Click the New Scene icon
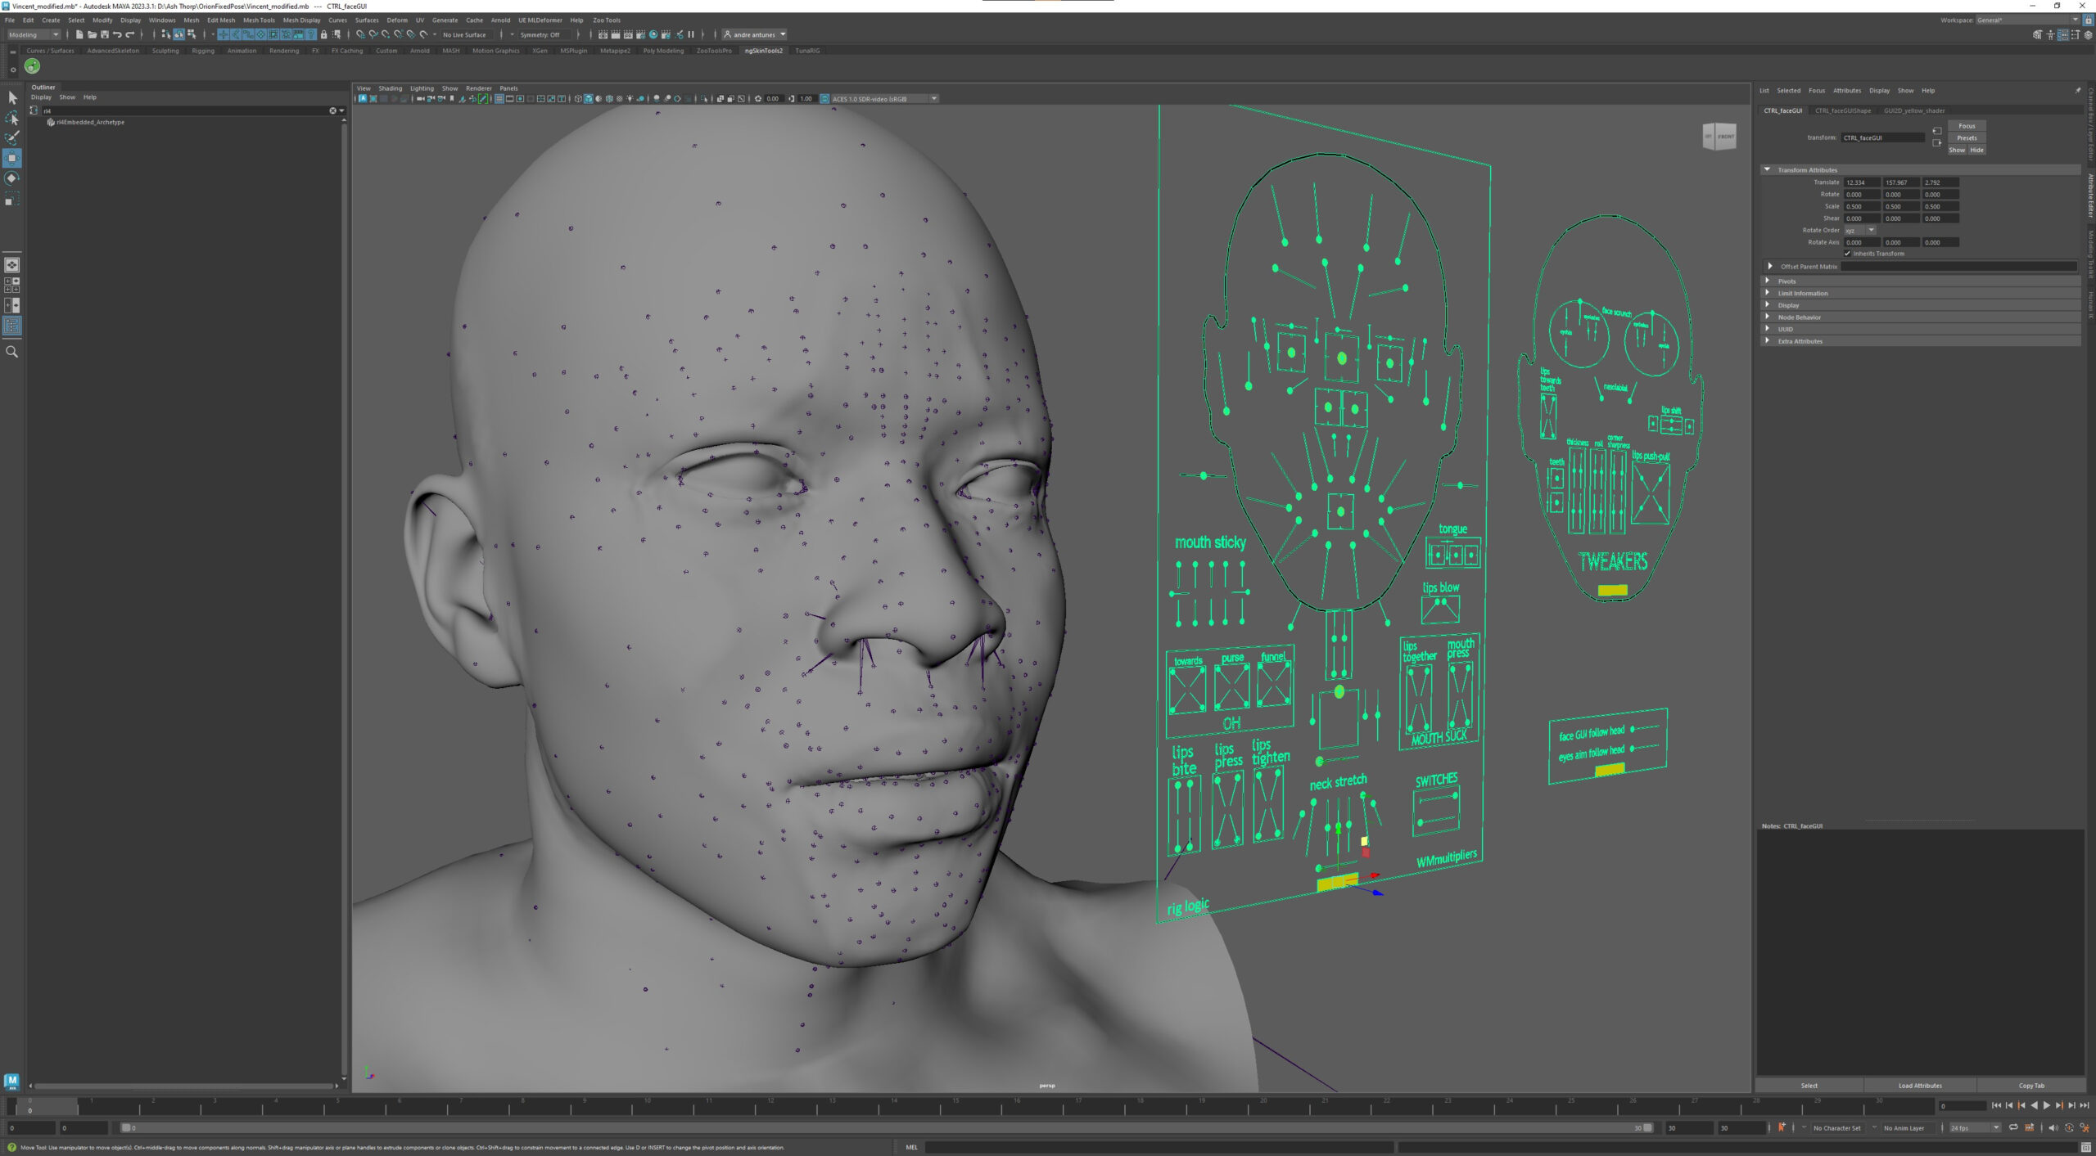The height and width of the screenshot is (1156, 2096). (x=79, y=34)
